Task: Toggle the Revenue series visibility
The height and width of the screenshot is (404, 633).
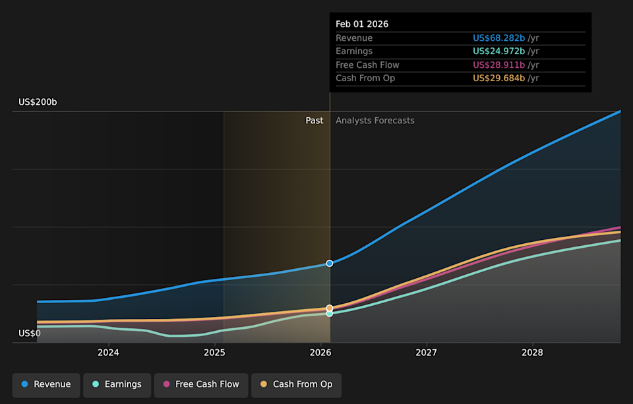Action: [x=45, y=384]
